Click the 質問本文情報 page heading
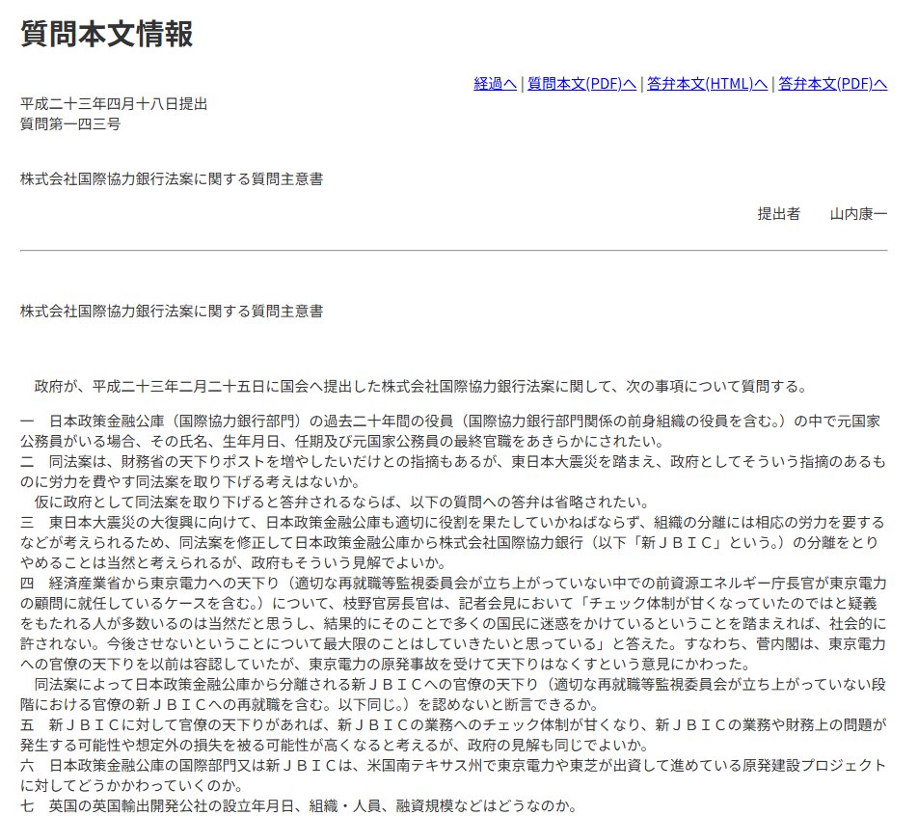Screen dimensions: 918x816 (x=106, y=34)
